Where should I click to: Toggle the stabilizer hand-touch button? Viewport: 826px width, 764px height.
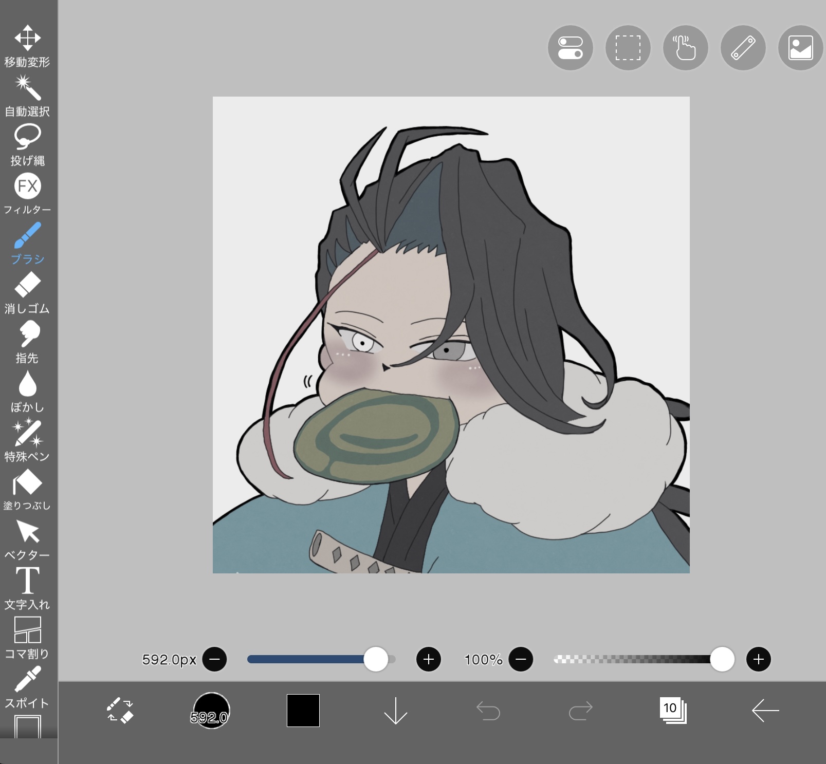[x=685, y=48]
